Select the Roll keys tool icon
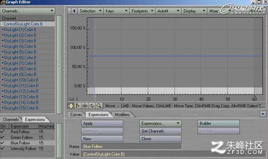The height and width of the screenshot is (159, 268). tap(92, 106)
